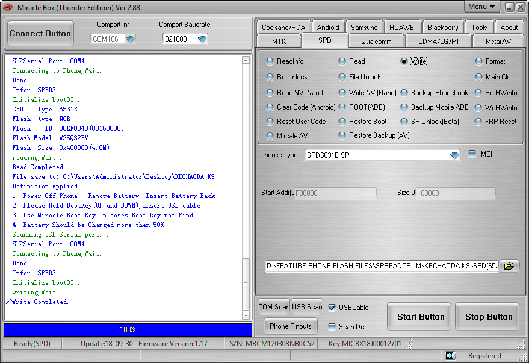Open the Tools tab
Viewport: 529px width, 363px height.
point(479,27)
